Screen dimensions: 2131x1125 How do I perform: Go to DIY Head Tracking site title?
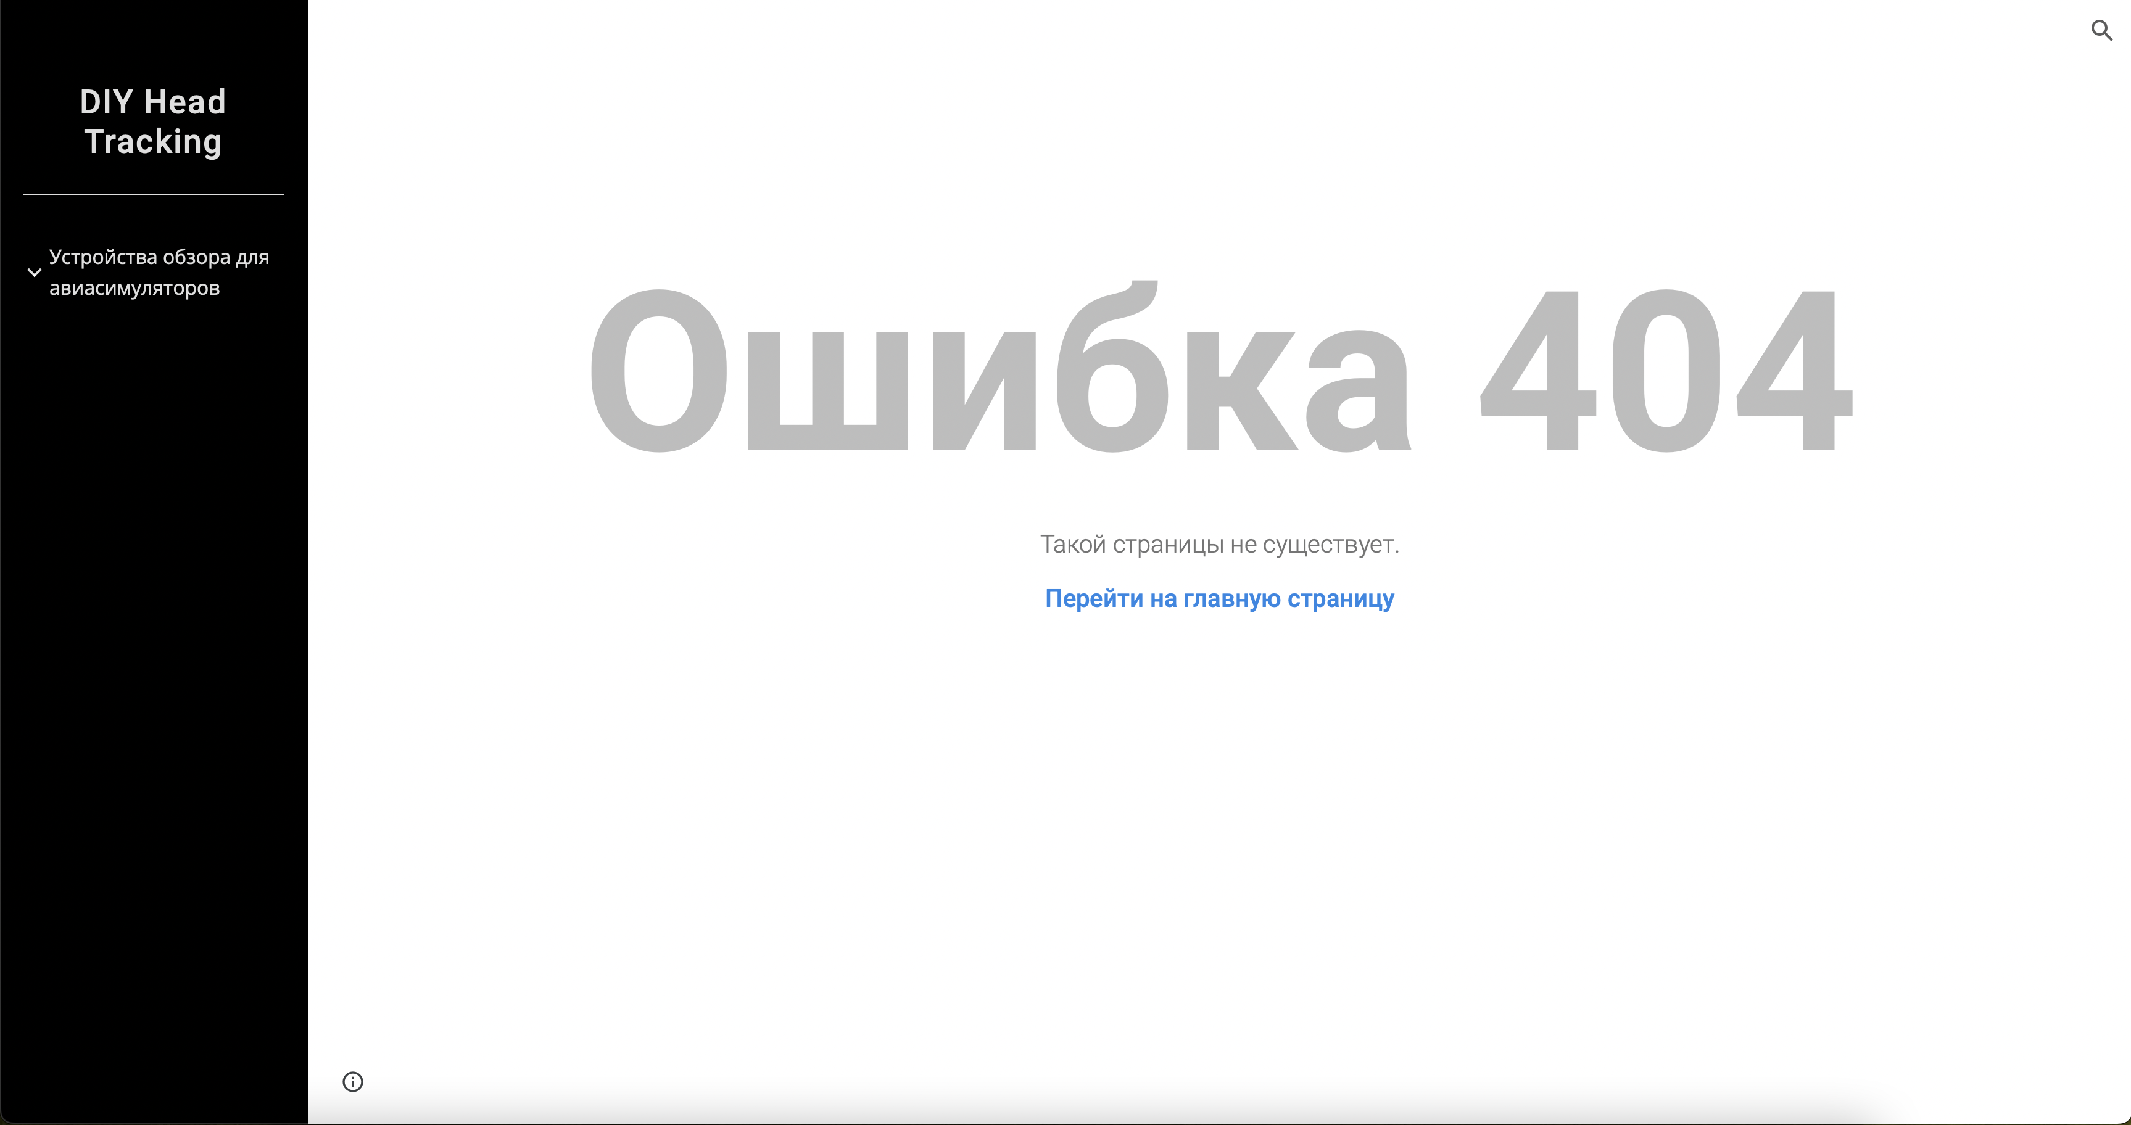pyautogui.click(x=153, y=122)
